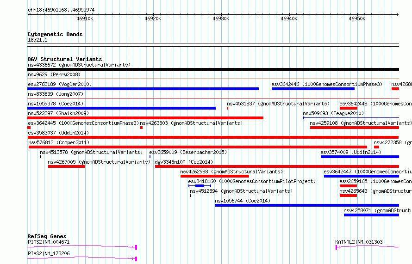Click the blue nsv1056744 (Coe2014) variant bar

click(x=307, y=205)
